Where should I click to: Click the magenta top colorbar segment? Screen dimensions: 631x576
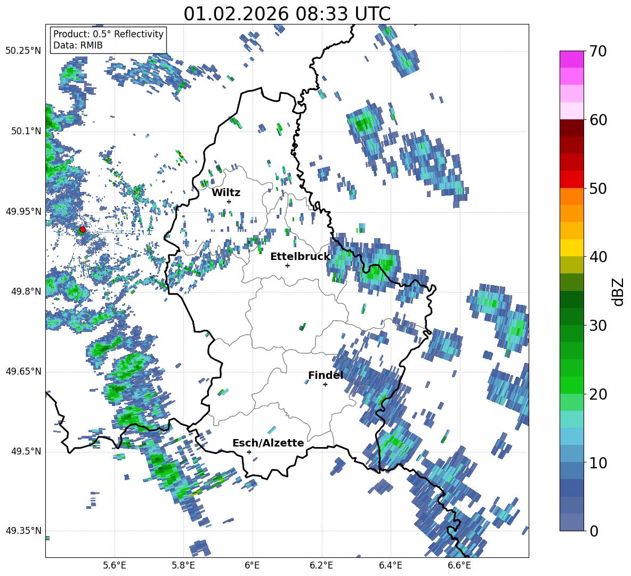click(x=571, y=59)
